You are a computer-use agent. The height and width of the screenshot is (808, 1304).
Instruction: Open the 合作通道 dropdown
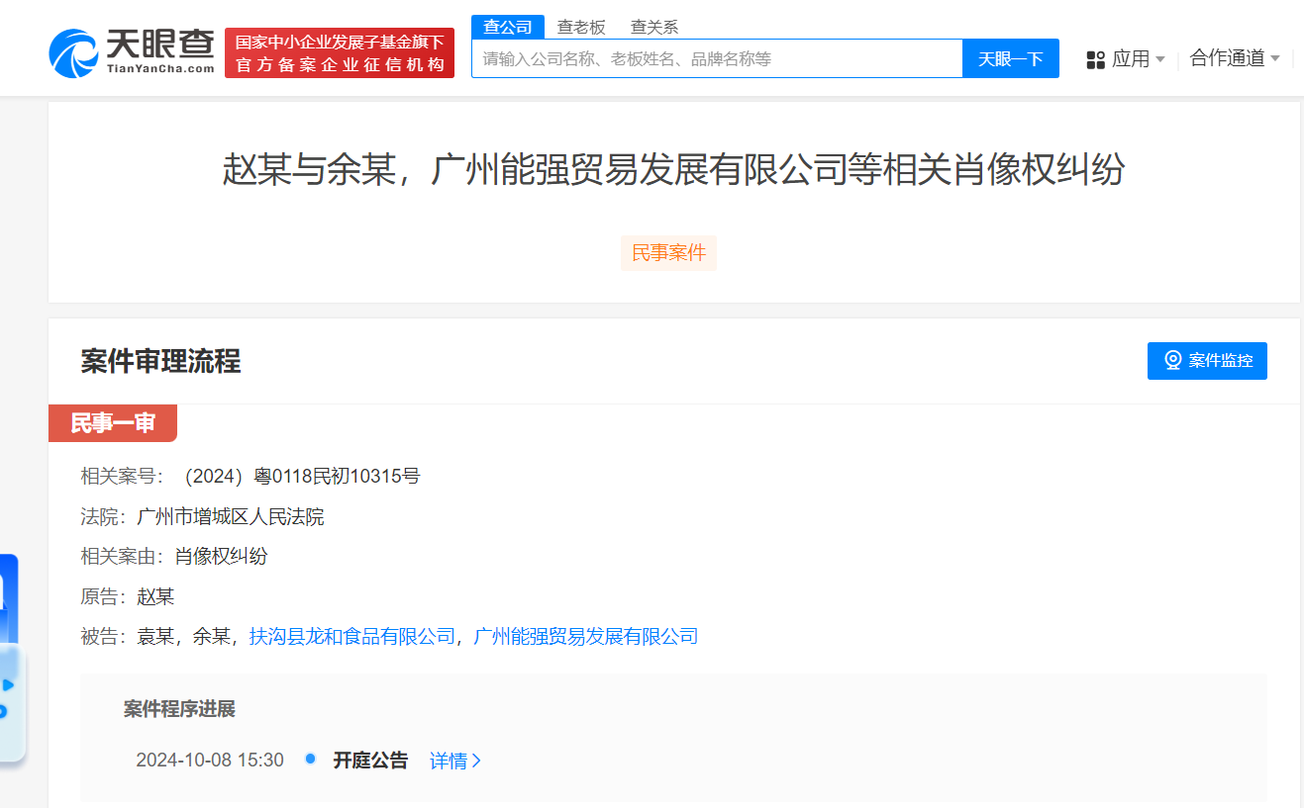[x=1232, y=59]
